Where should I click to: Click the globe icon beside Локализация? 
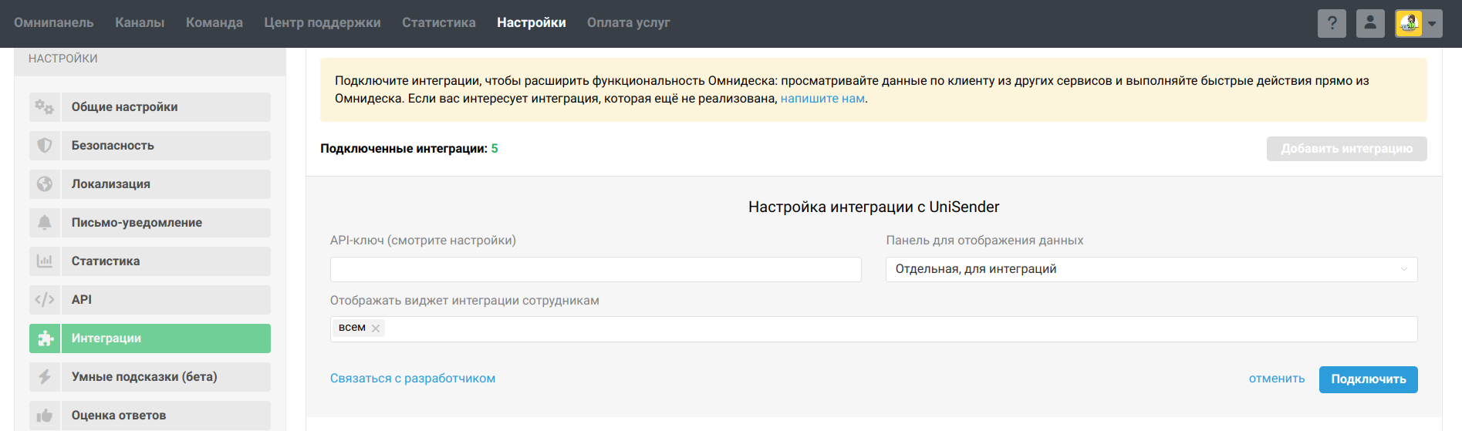coord(45,184)
